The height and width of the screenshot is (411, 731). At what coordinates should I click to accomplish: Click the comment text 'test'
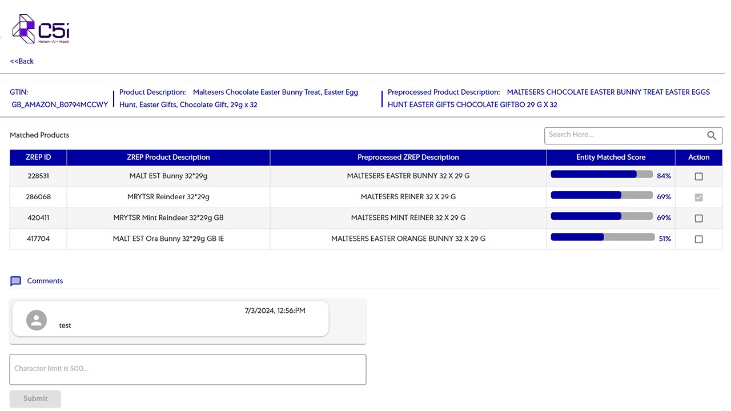tap(65, 325)
